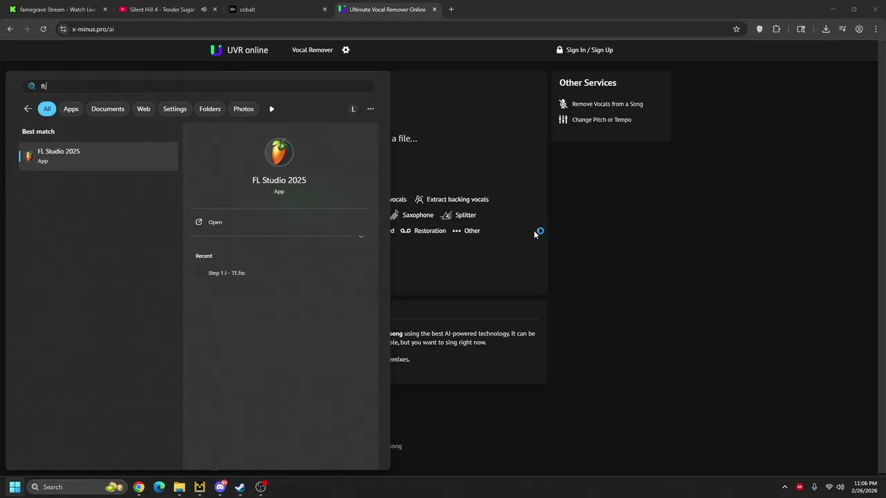
Task: Select the Folders search filter
Action: click(210, 109)
